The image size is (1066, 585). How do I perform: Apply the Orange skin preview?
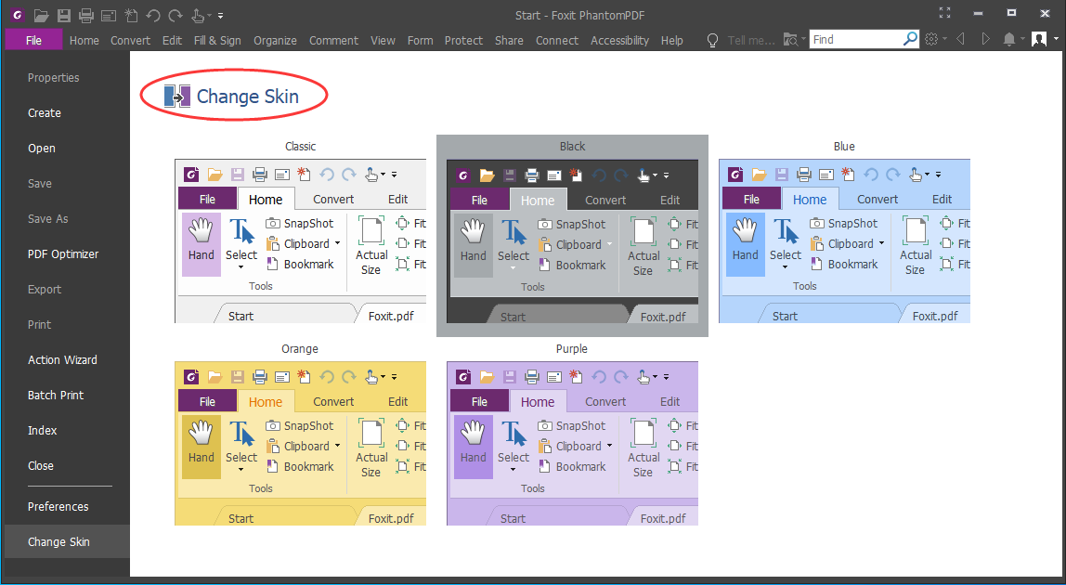pyautogui.click(x=301, y=444)
